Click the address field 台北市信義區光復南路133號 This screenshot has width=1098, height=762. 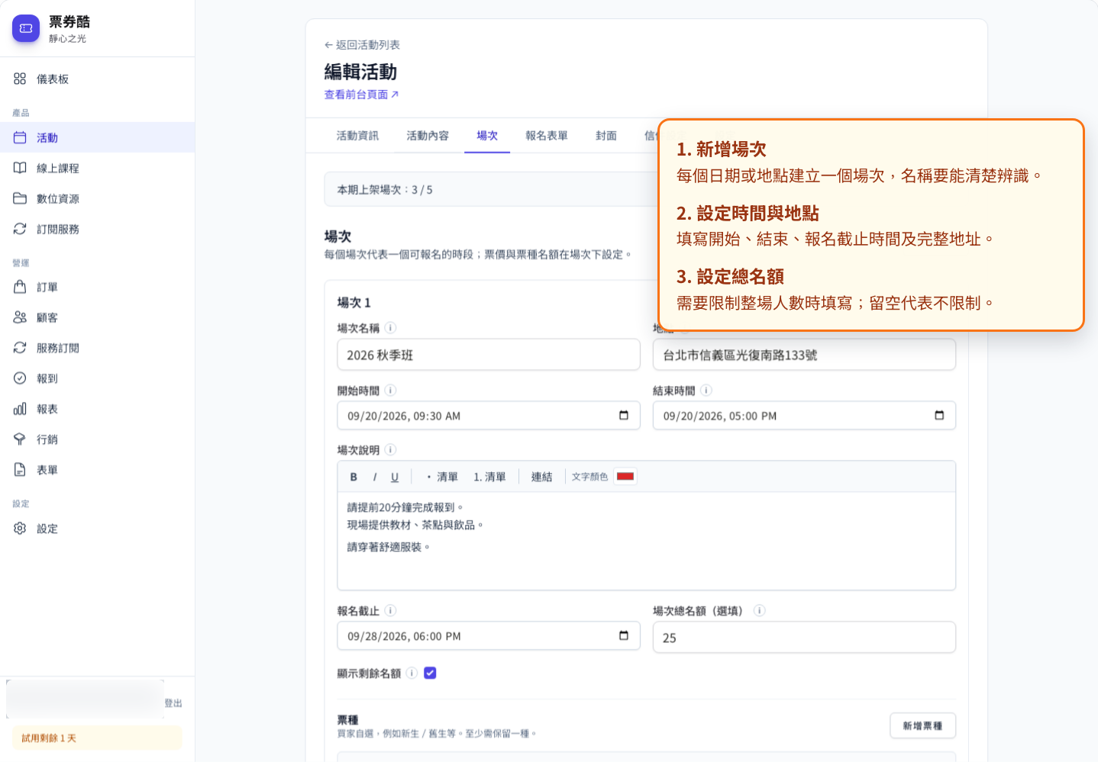click(804, 355)
